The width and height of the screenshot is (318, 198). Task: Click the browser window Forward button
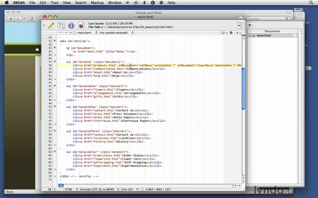[x=18, y=19]
